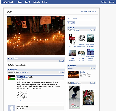Viewport: 116px width, 111px height.
Task: Open the Inbox menu item
Action: (x=45, y=2)
